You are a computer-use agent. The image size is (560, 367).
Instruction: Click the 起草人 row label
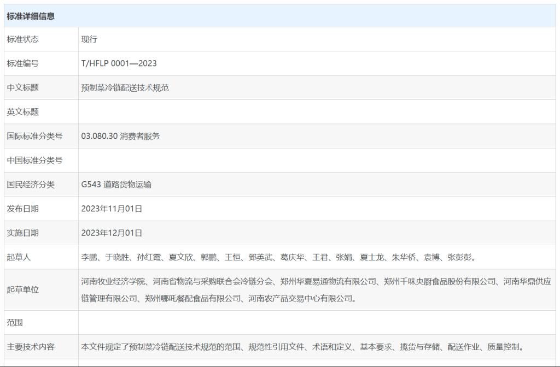[19, 257]
